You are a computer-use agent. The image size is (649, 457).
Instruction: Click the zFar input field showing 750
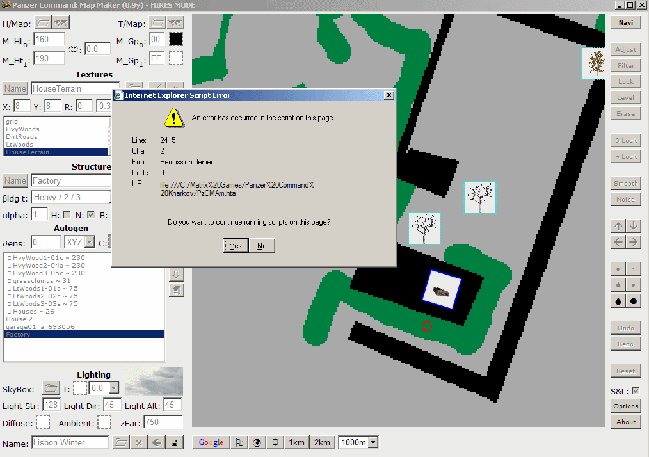(x=163, y=422)
